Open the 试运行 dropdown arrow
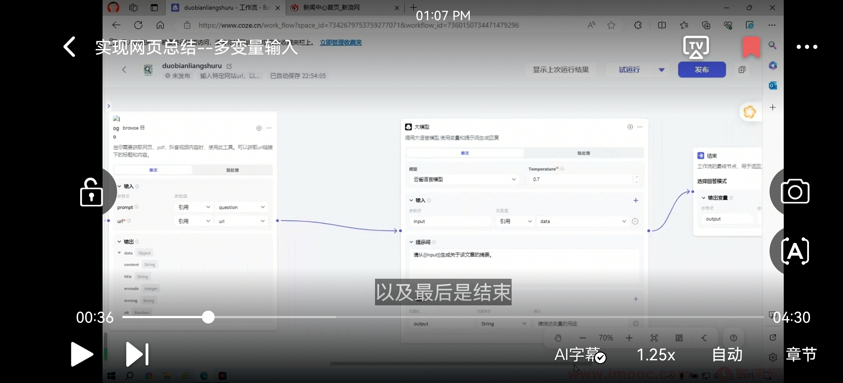The height and width of the screenshot is (383, 843). (661, 70)
